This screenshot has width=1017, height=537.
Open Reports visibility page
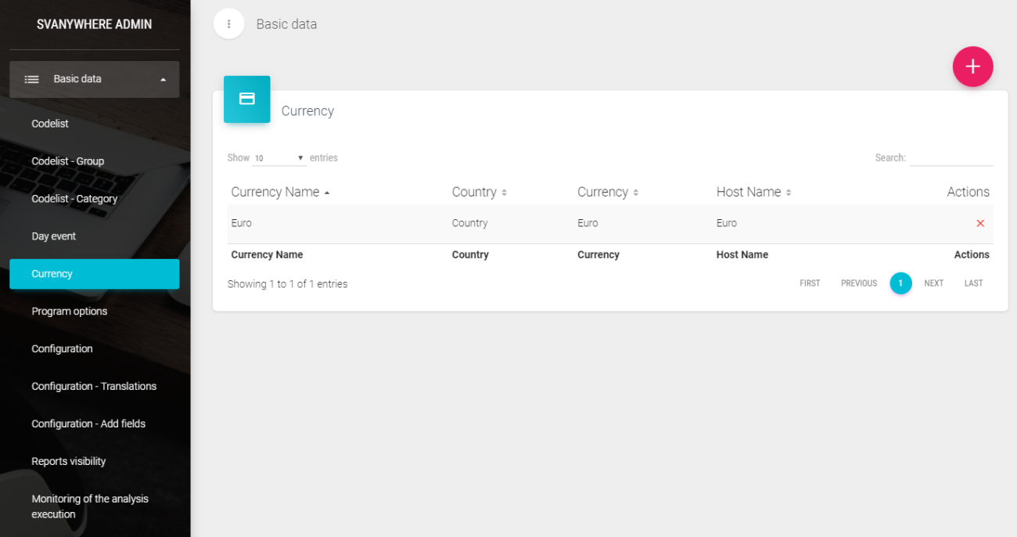pos(69,462)
